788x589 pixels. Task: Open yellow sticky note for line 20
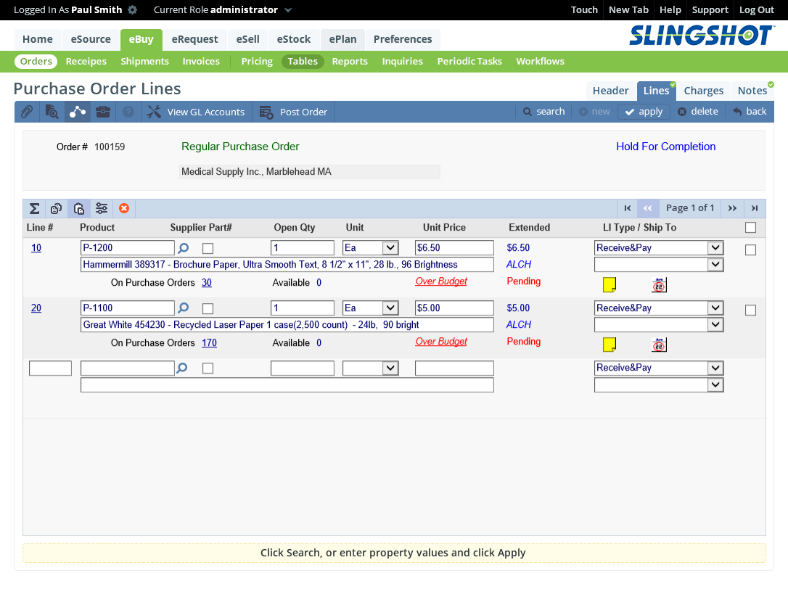pyautogui.click(x=610, y=345)
